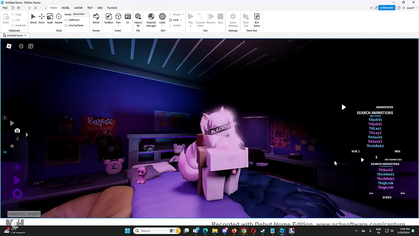Screen dimensions: 419x236
Task: Expand the chevron next to camera icon
Action: coord(27,135)
